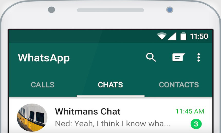
Task: Tap the battery status icon
Action: coord(183,36)
